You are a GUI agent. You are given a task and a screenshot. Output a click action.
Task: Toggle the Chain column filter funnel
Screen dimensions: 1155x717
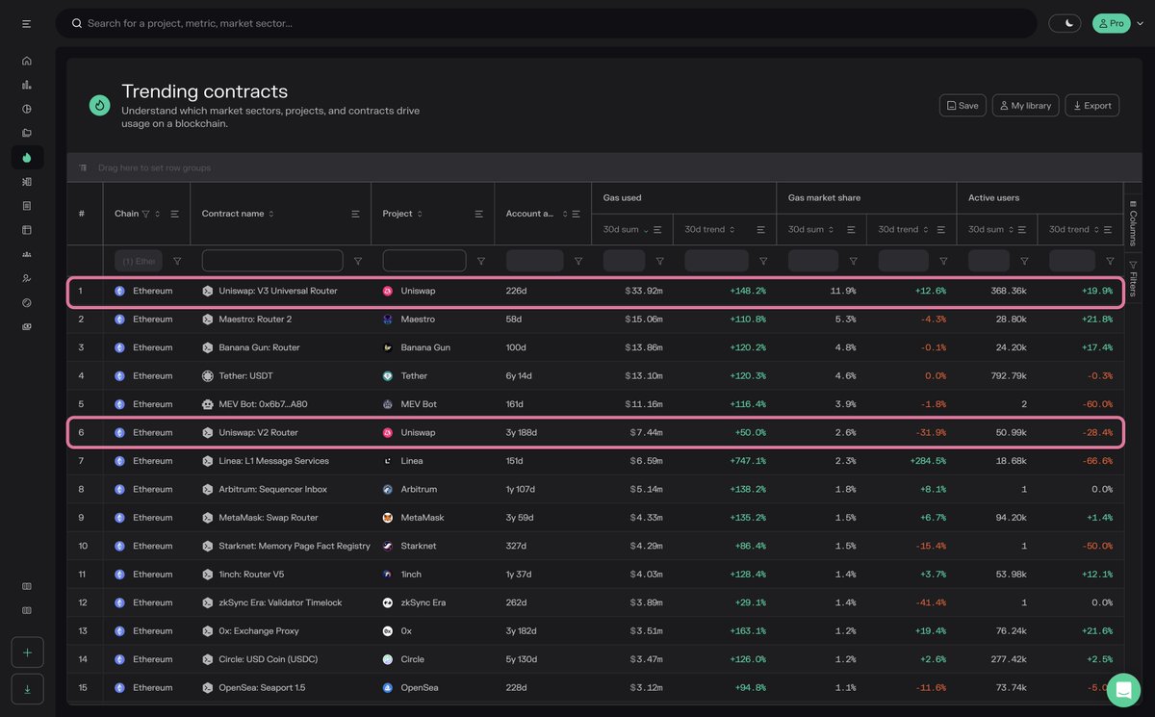177,260
